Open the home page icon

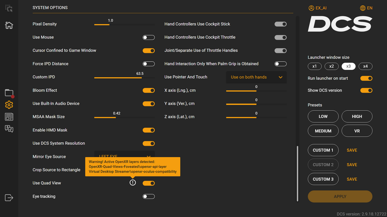(9, 25)
